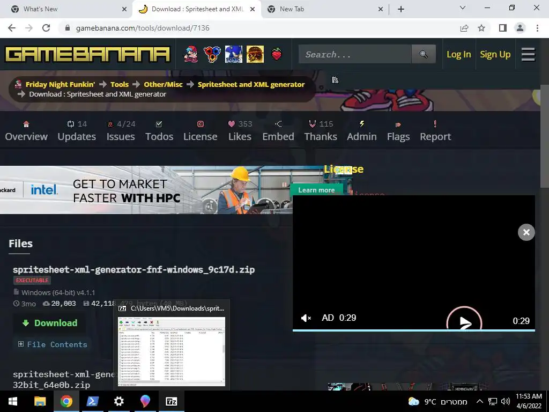Open the clock showing 11:53 AM
The height and width of the screenshot is (412, 549).
click(x=529, y=401)
